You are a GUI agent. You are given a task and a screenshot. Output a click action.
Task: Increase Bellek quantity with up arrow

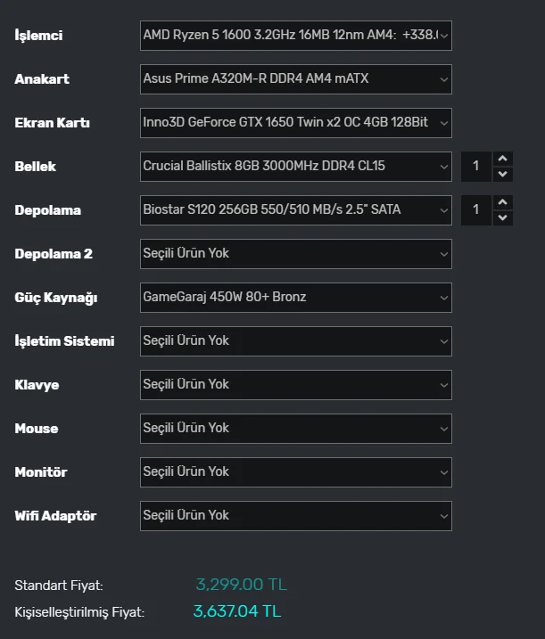503,159
